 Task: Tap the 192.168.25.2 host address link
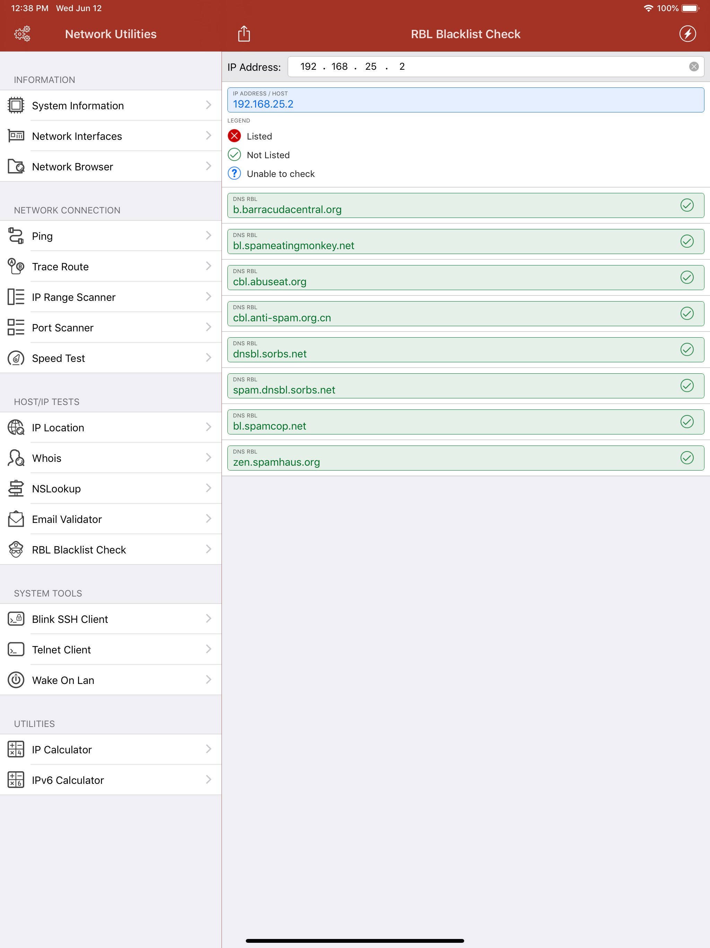pos(263,104)
